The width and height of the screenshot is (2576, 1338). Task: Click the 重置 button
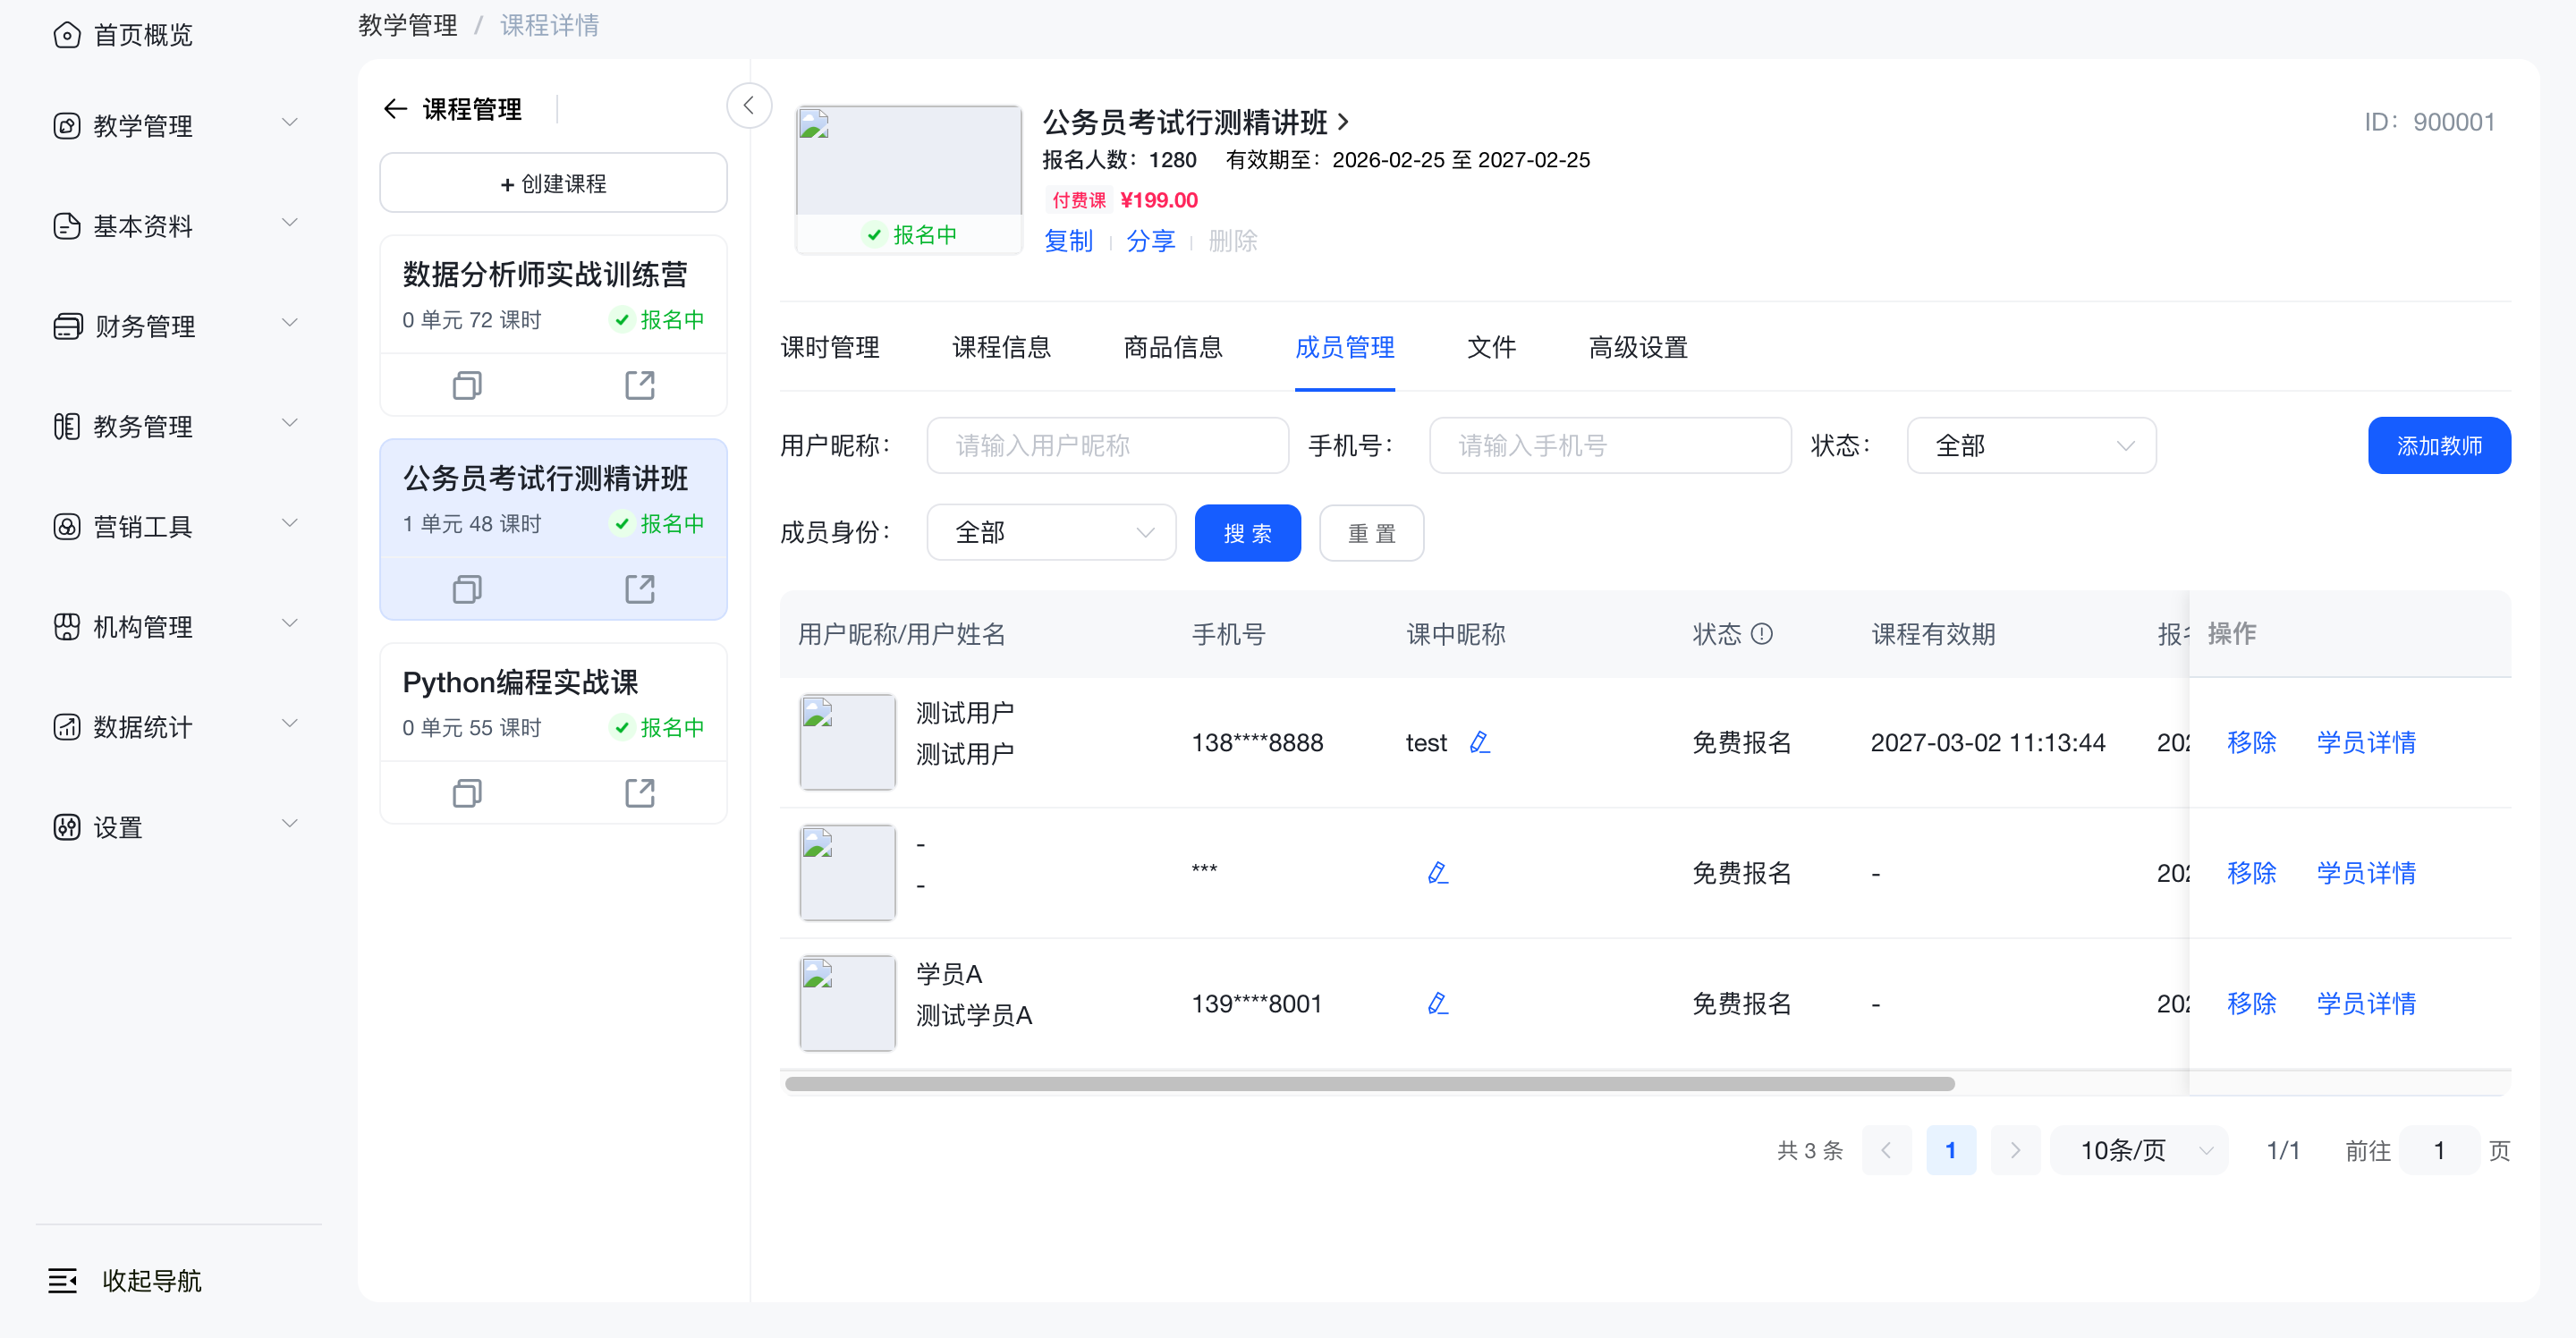(1372, 533)
